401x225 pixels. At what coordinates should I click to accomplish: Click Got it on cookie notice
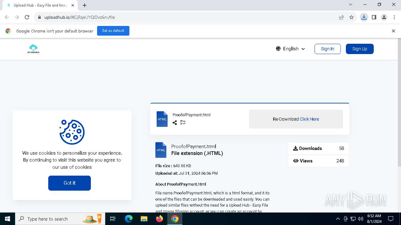pos(70,183)
